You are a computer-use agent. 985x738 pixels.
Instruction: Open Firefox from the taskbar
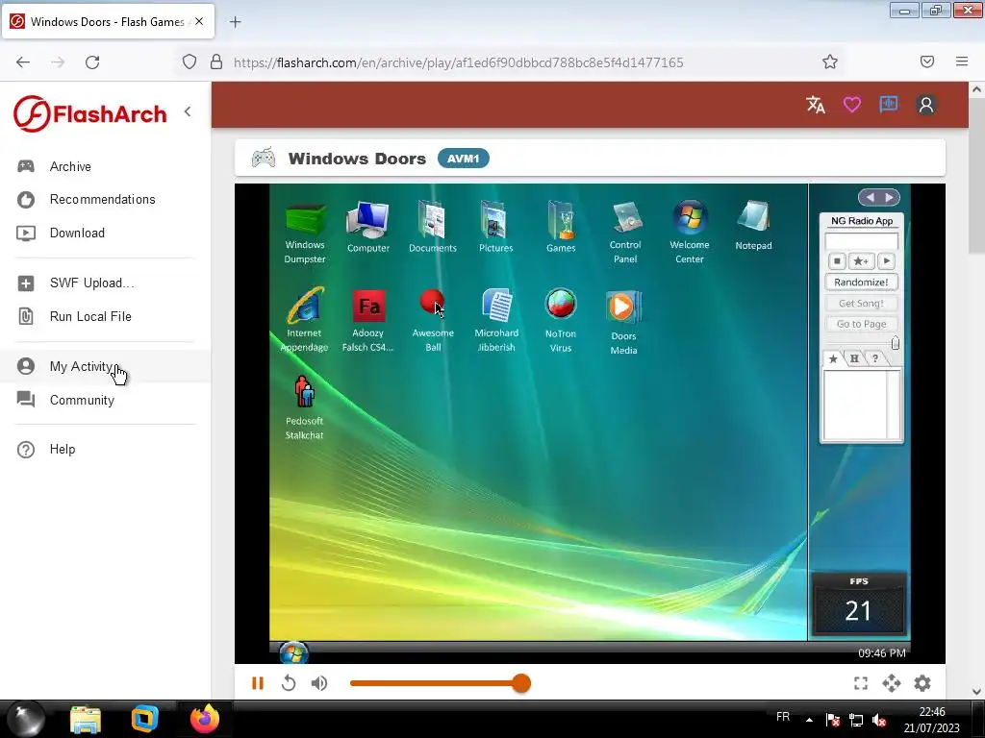pyautogui.click(x=205, y=719)
